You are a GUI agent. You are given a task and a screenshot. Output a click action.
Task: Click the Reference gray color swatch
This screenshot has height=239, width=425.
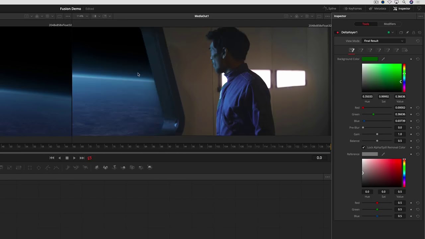click(370, 154)
